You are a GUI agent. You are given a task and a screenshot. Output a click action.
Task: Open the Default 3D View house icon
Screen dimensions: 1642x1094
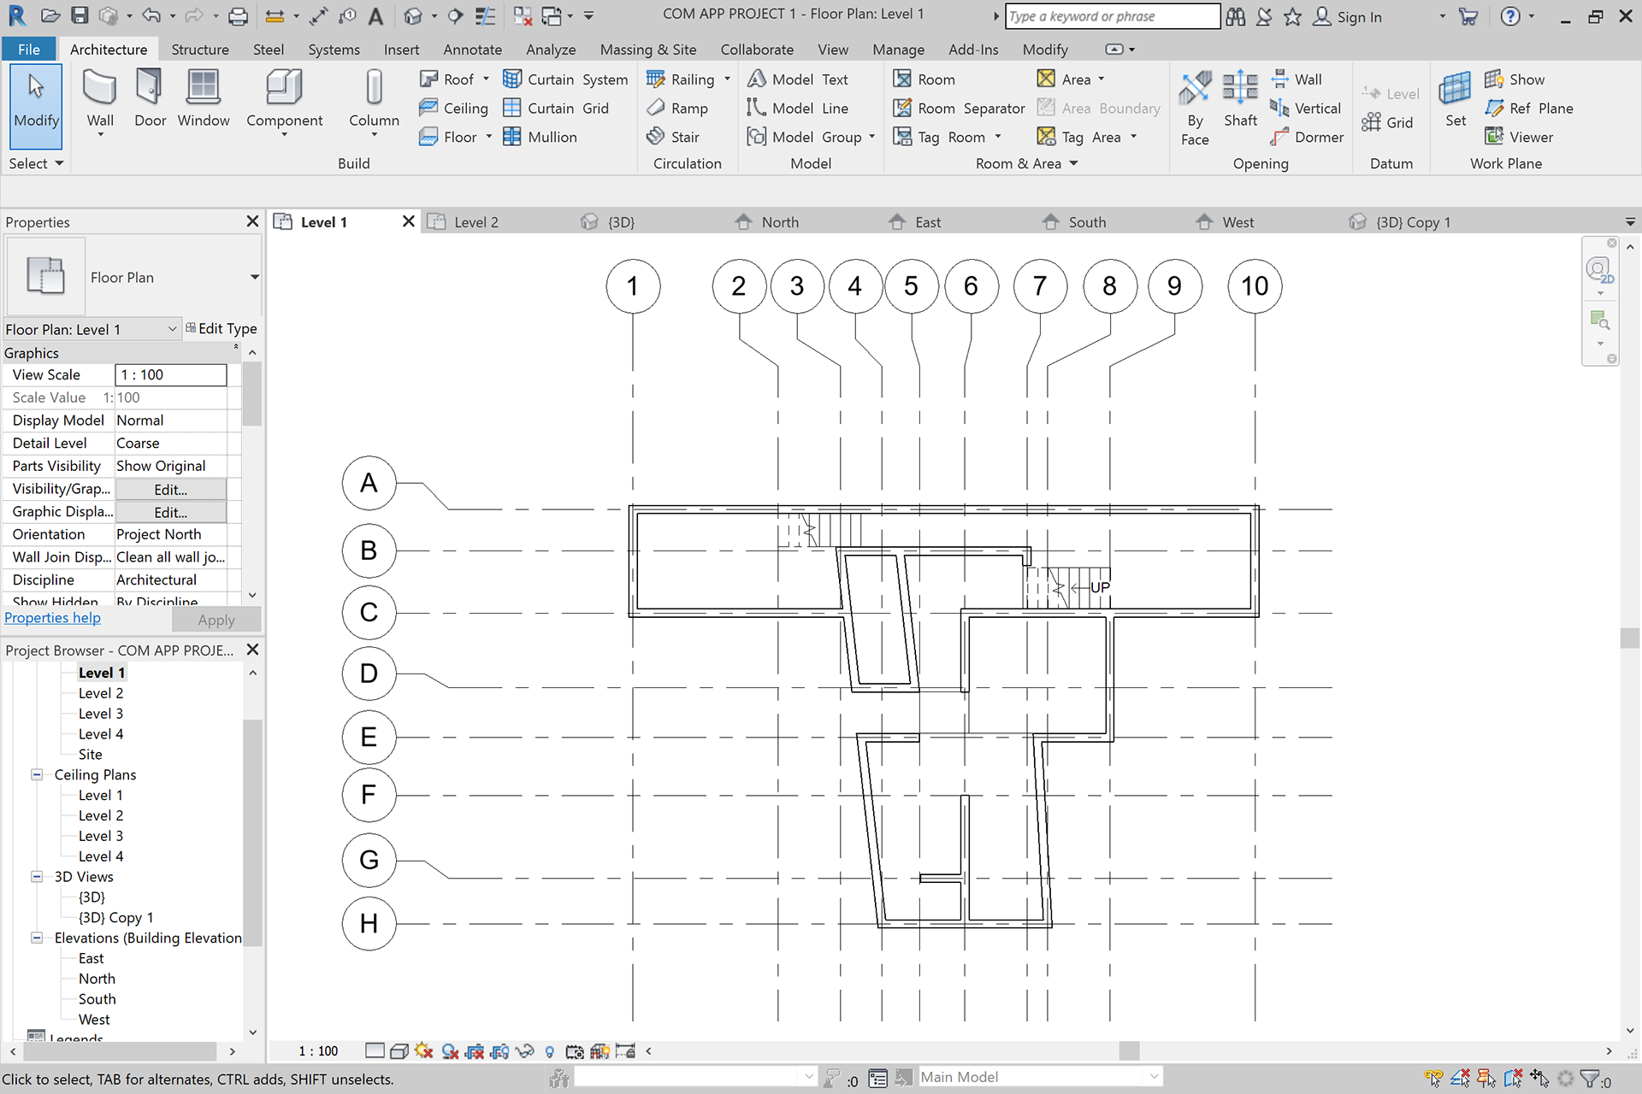click(413, 15)
